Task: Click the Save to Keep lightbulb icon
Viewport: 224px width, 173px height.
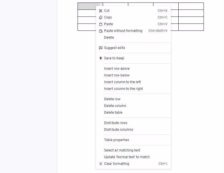Action: (x=101, y=58)
